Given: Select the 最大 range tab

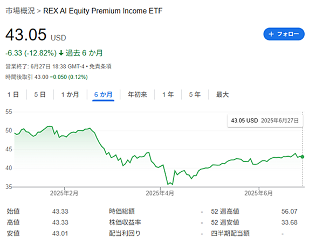Looking at the screenshot, I should (x=222, y=94).
